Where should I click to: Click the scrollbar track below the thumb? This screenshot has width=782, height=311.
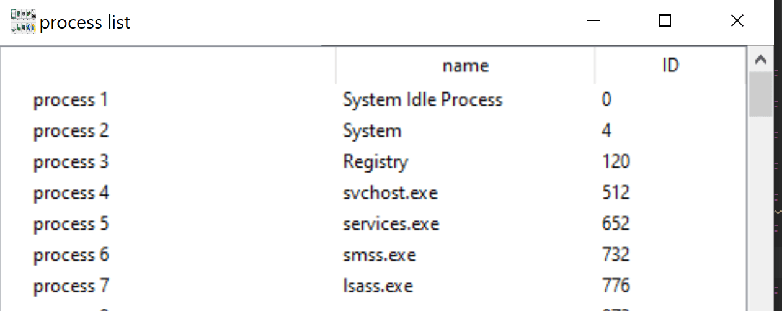pos(761,214)
